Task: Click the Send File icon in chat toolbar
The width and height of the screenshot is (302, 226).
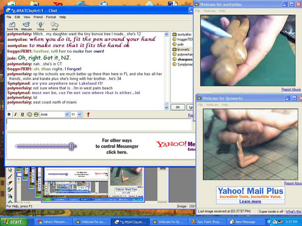Action: click(x=12, y=26)
